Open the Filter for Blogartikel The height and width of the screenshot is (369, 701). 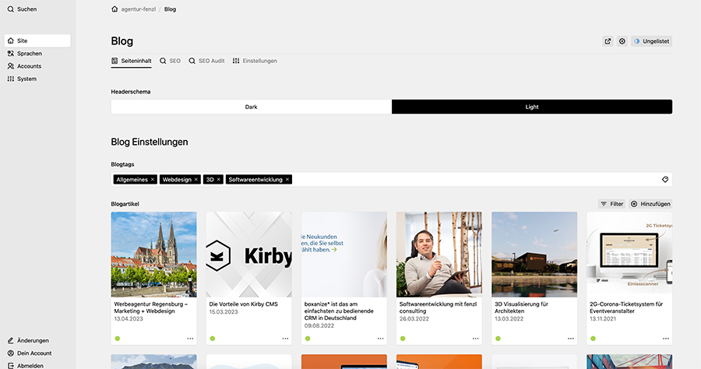pos(611,204)
